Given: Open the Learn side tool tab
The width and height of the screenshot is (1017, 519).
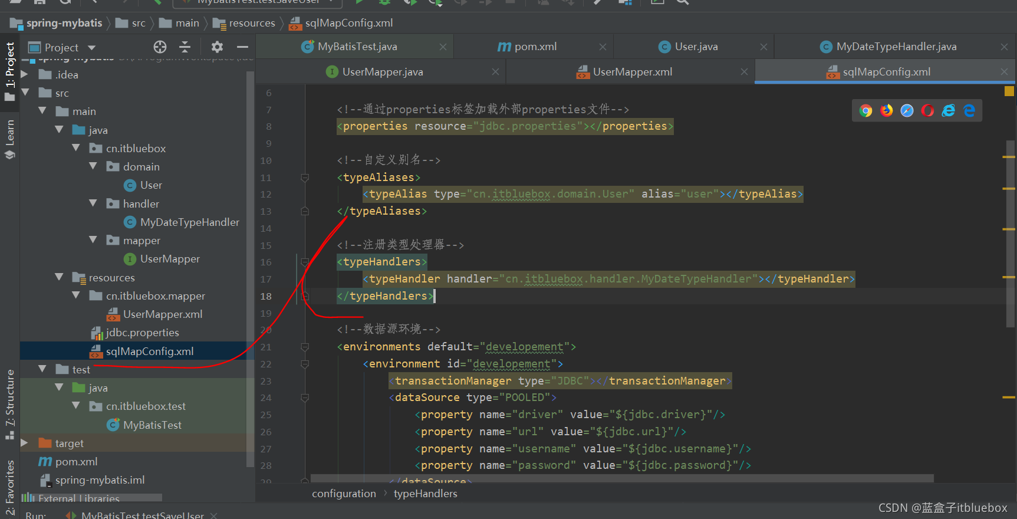Looking at the screenshot, I should (10, 140).
